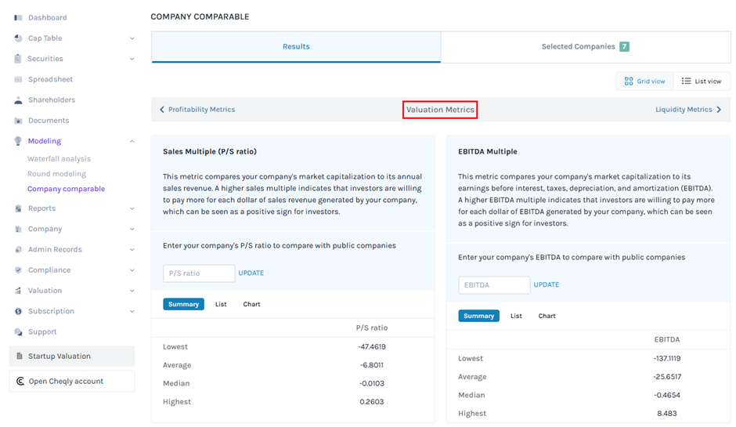Click the EBITDA input field
This screenshot has height=427, width=736.
[494, 285]
